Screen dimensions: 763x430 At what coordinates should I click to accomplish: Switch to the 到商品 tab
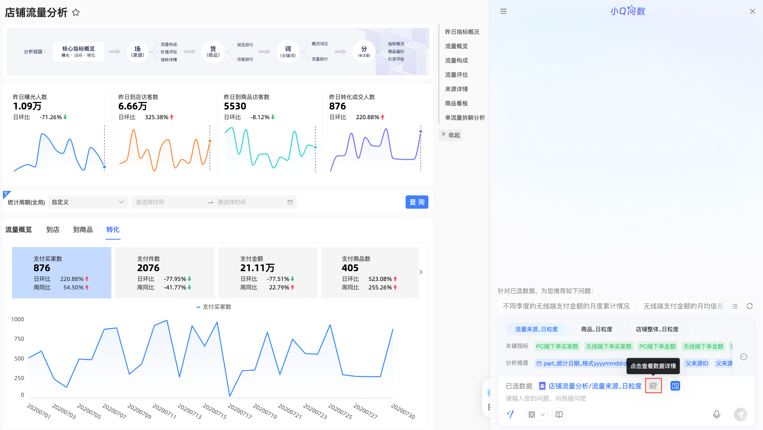coord(83,230)
